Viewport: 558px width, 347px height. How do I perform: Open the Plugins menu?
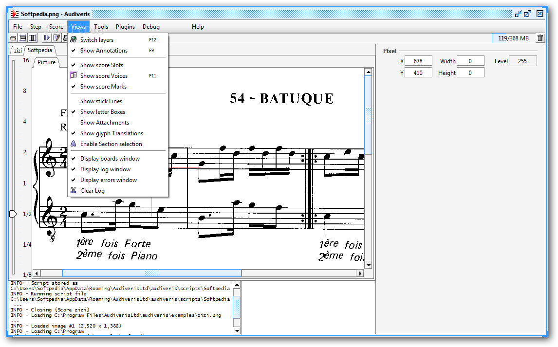[125, 27]
